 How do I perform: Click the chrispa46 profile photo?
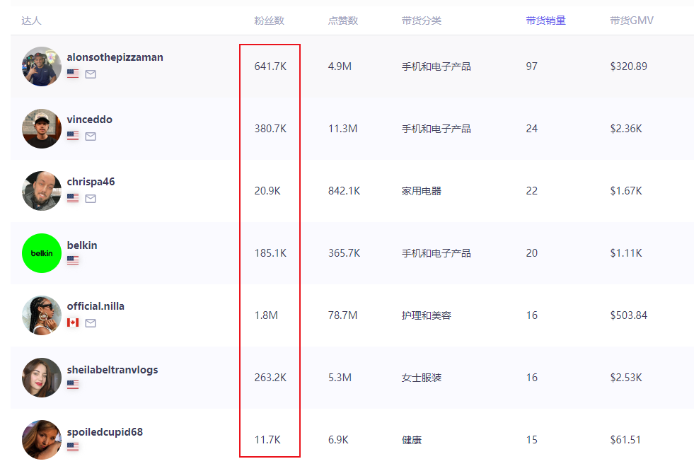(42, 191)
